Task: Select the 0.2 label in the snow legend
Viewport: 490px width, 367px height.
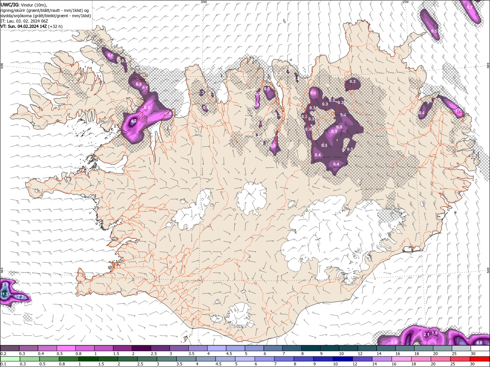Action: click(x=3, y=354)
